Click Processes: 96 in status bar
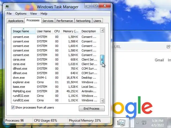The height and width of the screenshot is (128, 171). (14, 121)
